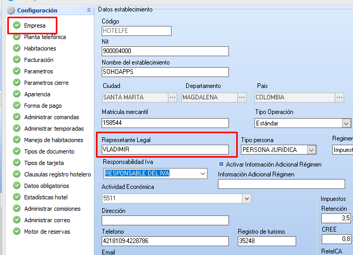Screen dimensions: 353x255
Task: Open the Actividad Económica dropdown
Action: point(246,198)
